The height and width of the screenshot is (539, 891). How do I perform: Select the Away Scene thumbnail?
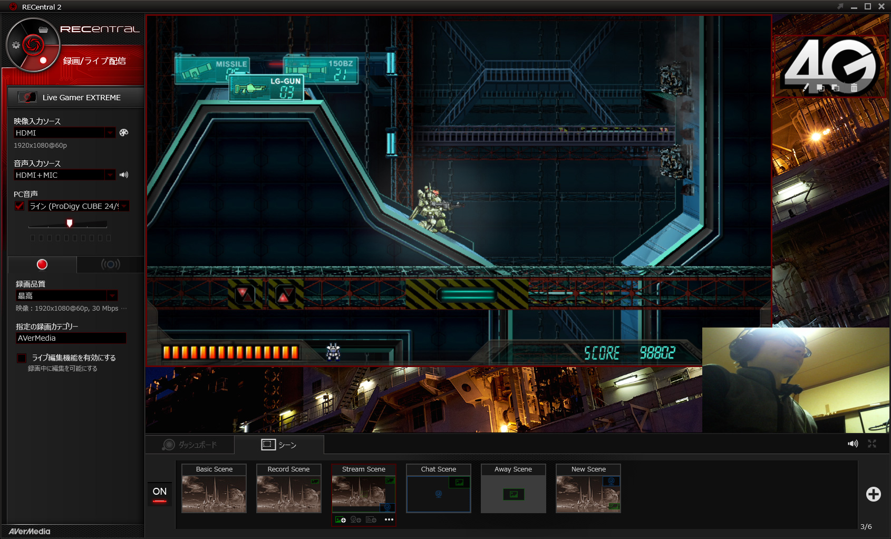coord(514,488)
